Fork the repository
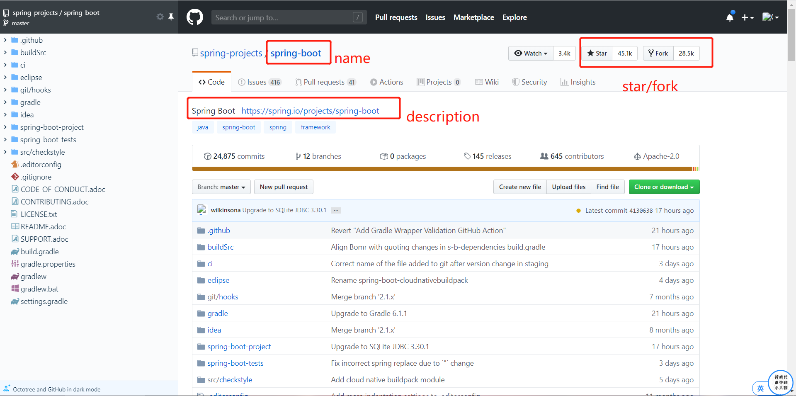 click(x=658, y=53)
